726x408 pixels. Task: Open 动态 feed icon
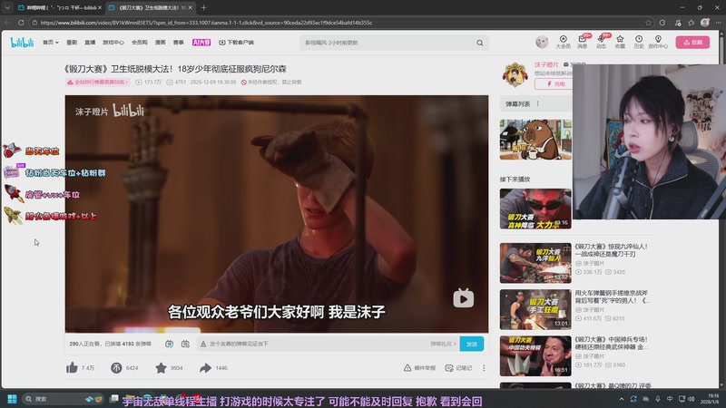(x=601, y=42)
